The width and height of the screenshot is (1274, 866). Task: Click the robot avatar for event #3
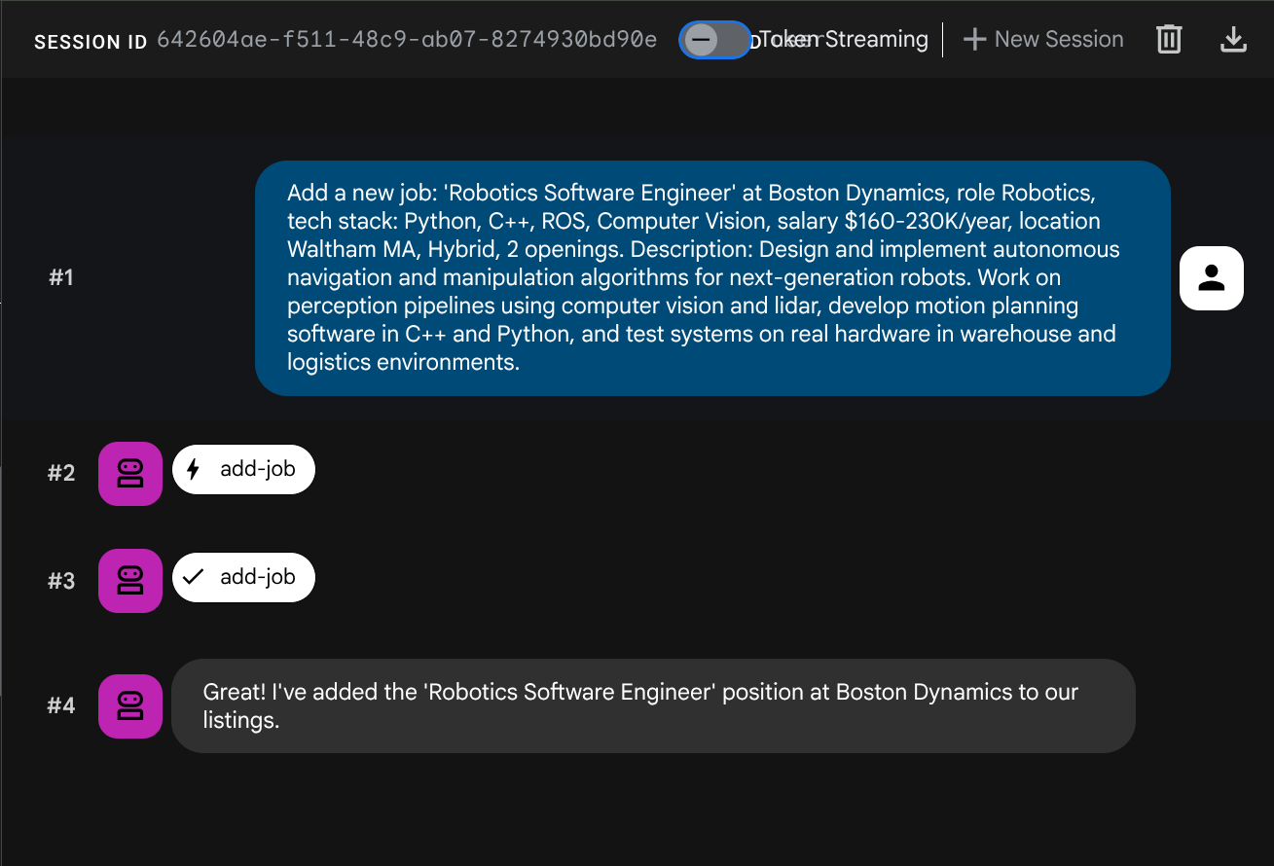tap(130, 581)
